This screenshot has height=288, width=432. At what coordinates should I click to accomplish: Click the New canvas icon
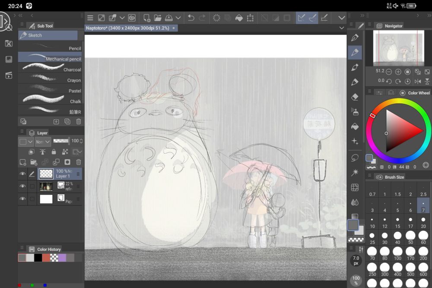tap(146, 18)
